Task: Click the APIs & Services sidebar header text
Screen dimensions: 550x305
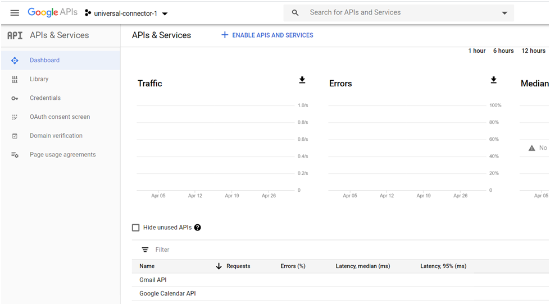Action: [x=60, y=35]
